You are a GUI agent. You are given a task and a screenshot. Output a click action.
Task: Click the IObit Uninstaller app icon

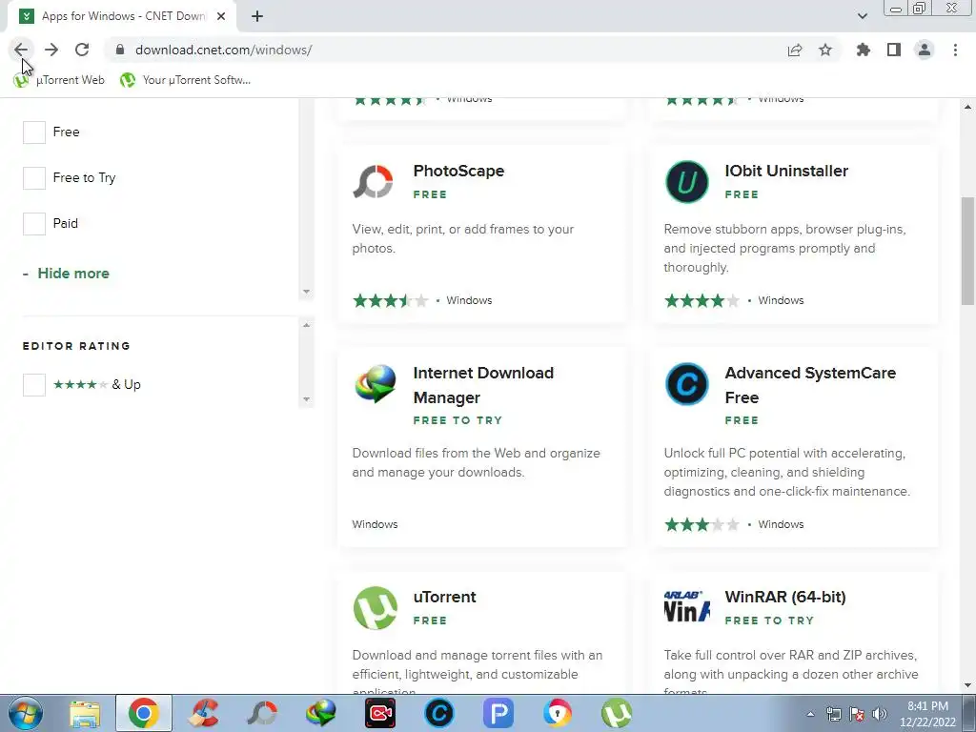click(x=686, y=182)
